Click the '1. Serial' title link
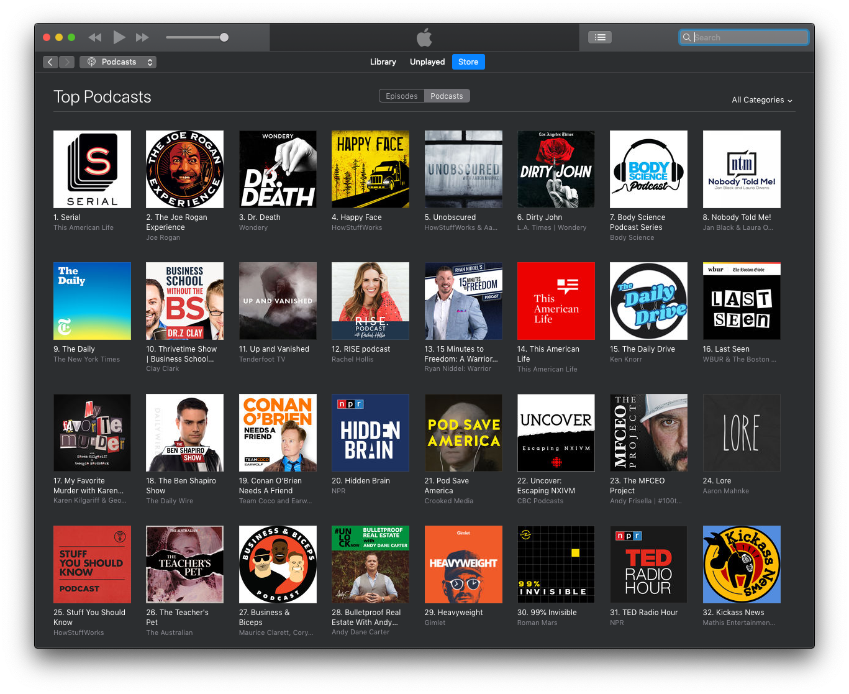This screenshot has width=849, height=694. [x=67, y=217]
